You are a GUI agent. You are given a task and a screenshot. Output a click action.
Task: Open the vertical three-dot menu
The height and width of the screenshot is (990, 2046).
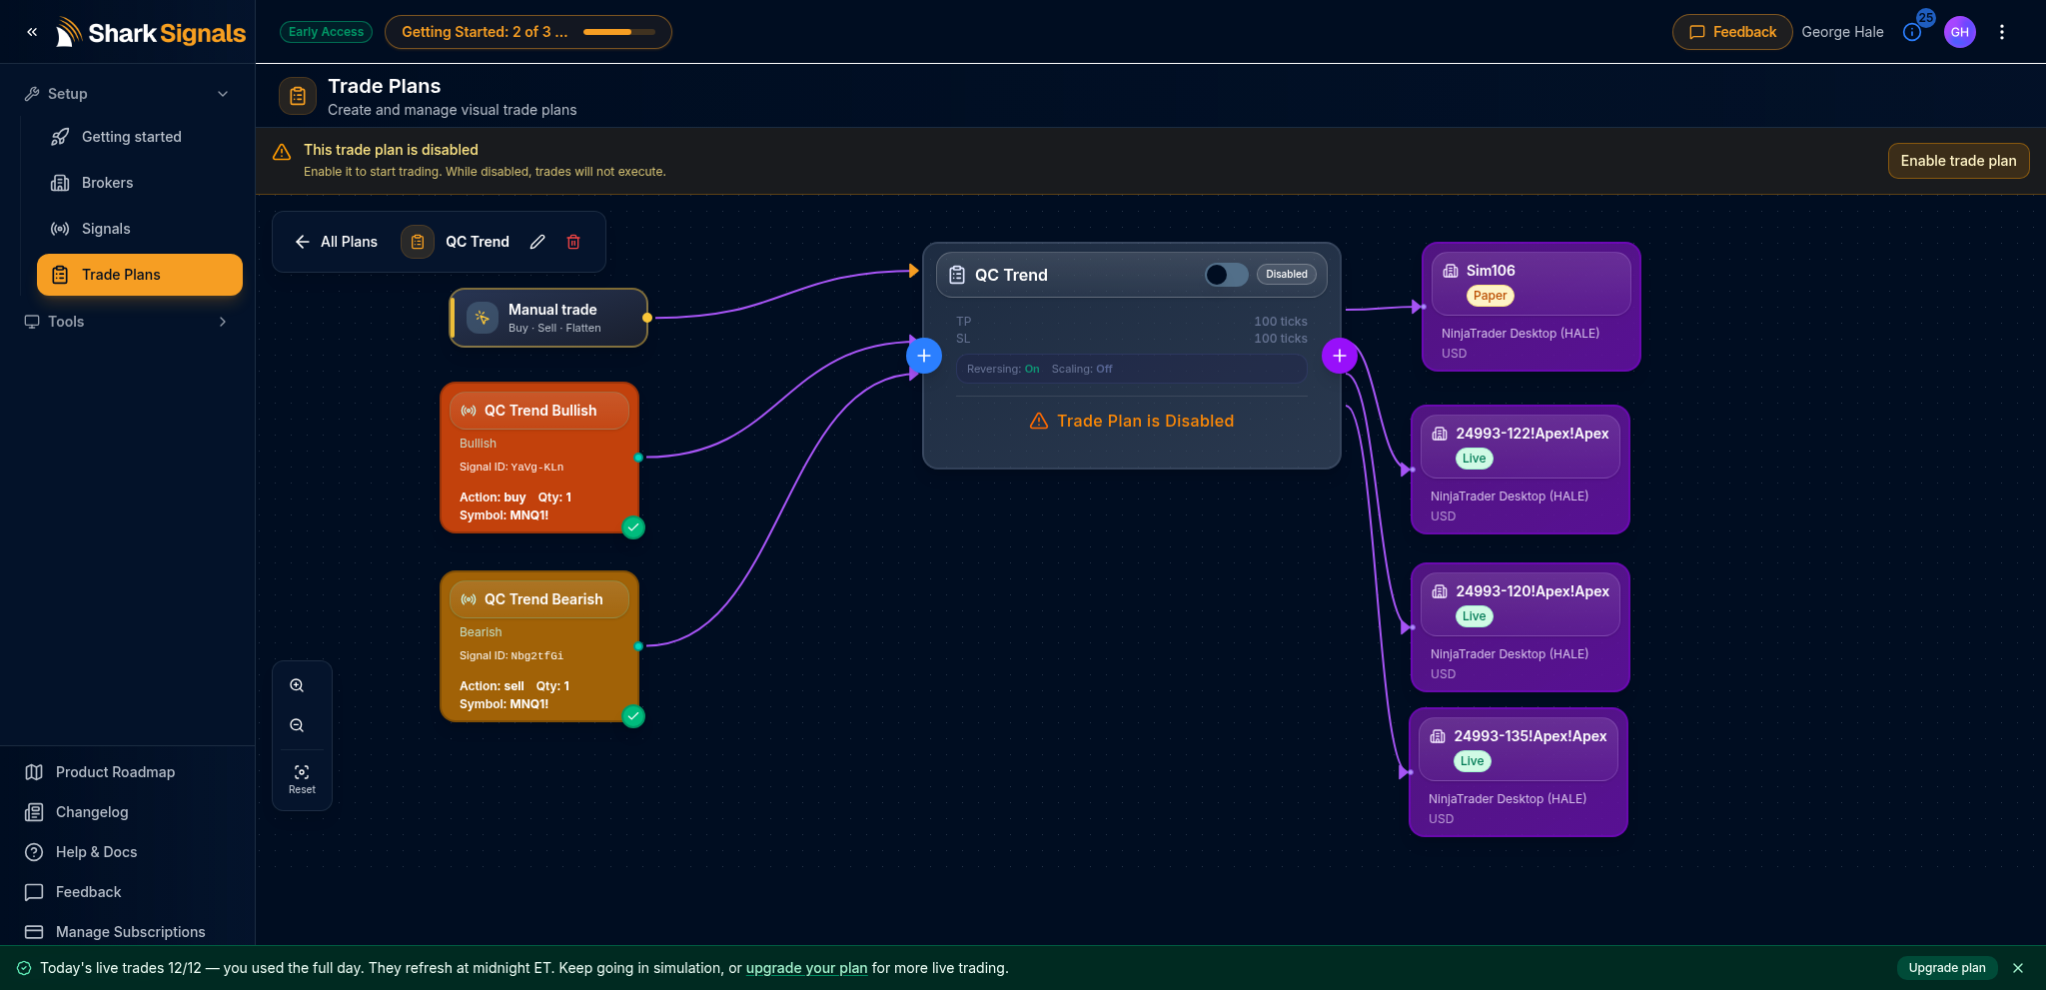[2002, 32]
